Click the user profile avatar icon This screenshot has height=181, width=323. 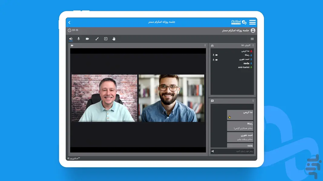pos(253,30)
